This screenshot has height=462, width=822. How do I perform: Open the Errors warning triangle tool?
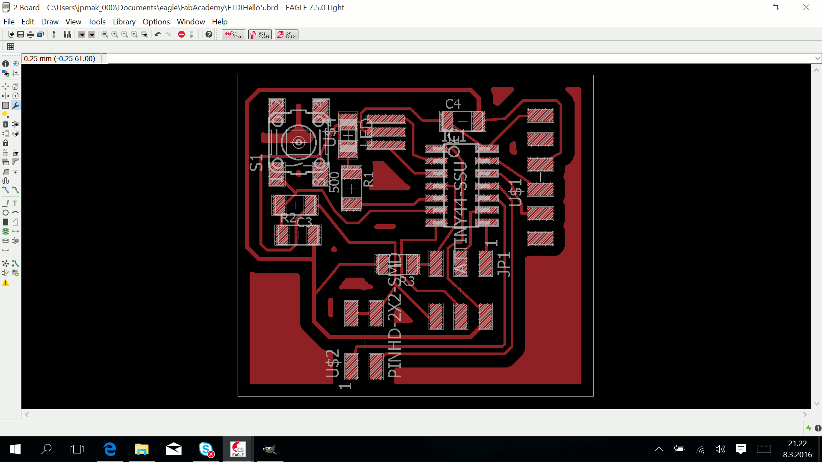pyautogui.click(x=6, y=283)
